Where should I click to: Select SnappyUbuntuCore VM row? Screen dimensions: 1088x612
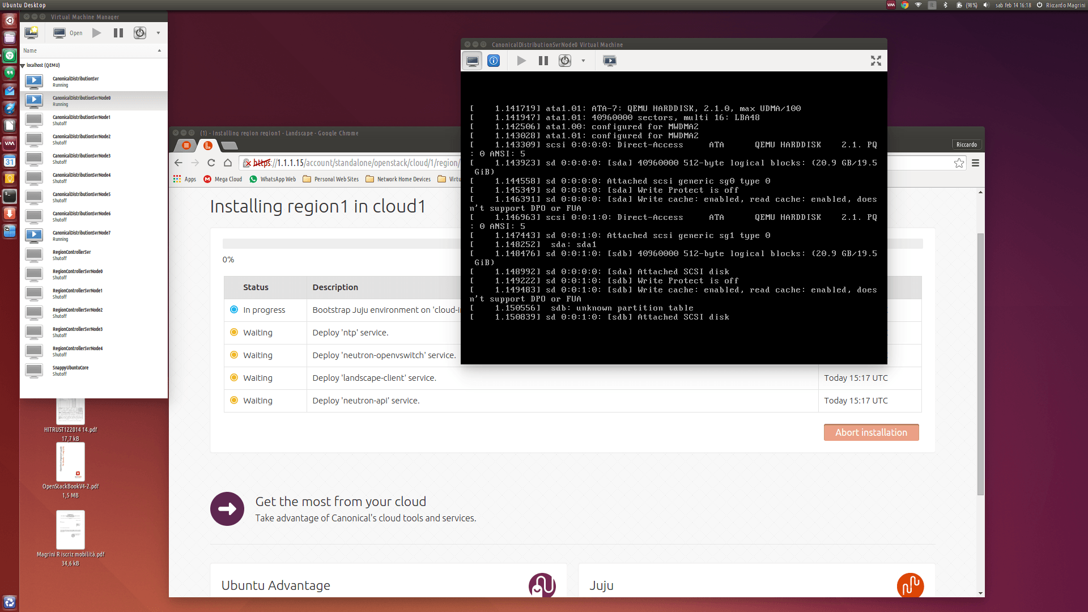(93, 371)
